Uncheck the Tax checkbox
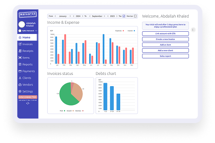Viewport: 215px width, 143px height. pos(124,16)
